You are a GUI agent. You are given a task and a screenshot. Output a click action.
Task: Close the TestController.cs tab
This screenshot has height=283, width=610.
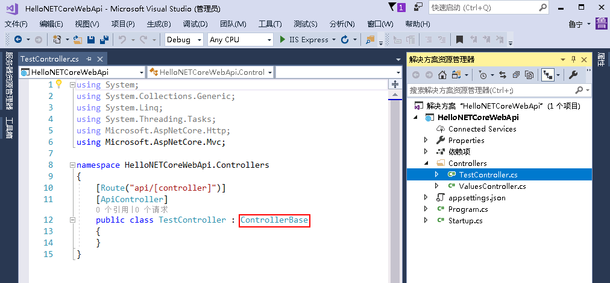[x=100, y=59]
